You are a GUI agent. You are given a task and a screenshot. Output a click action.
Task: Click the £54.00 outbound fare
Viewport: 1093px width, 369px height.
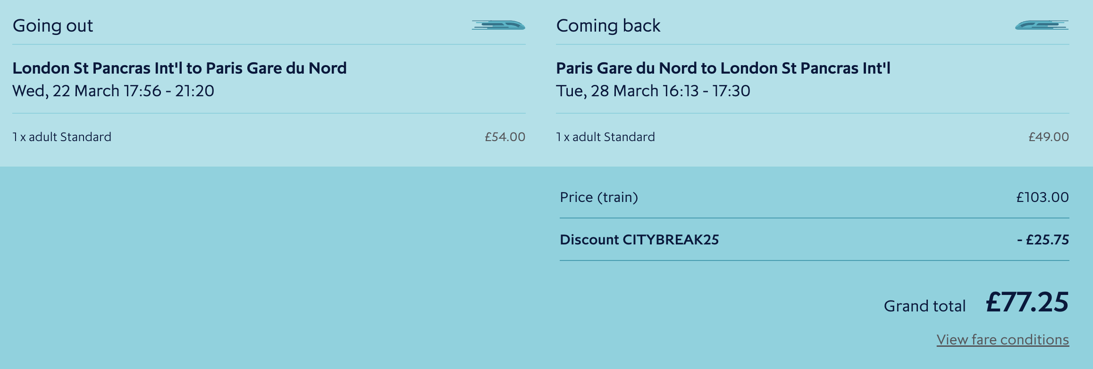coord(505,137)
